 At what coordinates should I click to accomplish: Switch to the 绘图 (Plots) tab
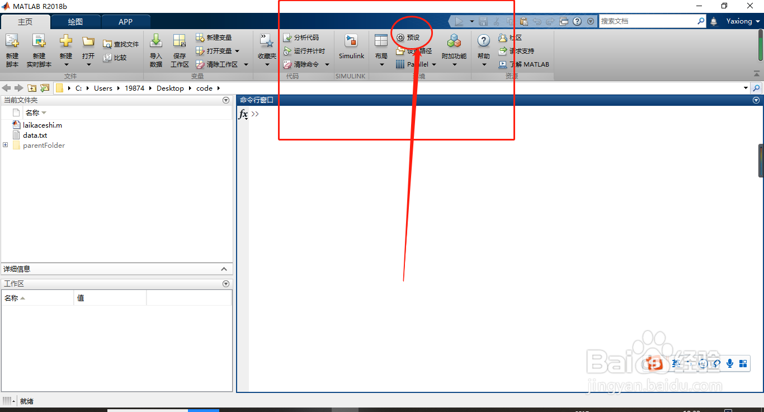[76, 22]
